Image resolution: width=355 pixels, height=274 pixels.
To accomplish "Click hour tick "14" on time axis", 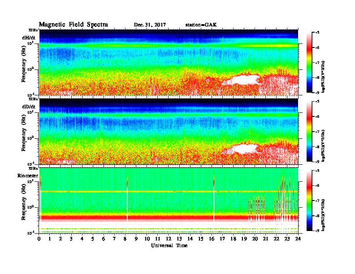I will point(190,239).
